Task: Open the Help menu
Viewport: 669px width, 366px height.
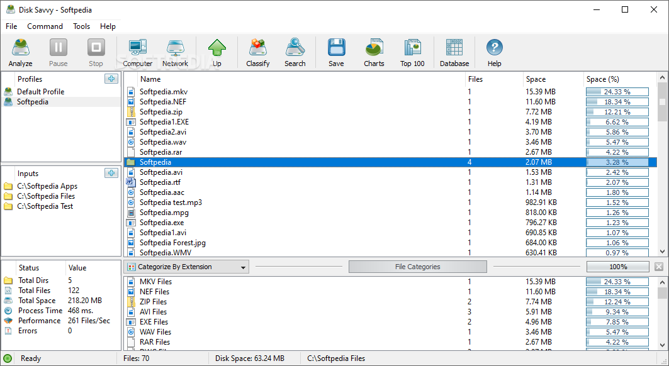Action: click(108, 26)
